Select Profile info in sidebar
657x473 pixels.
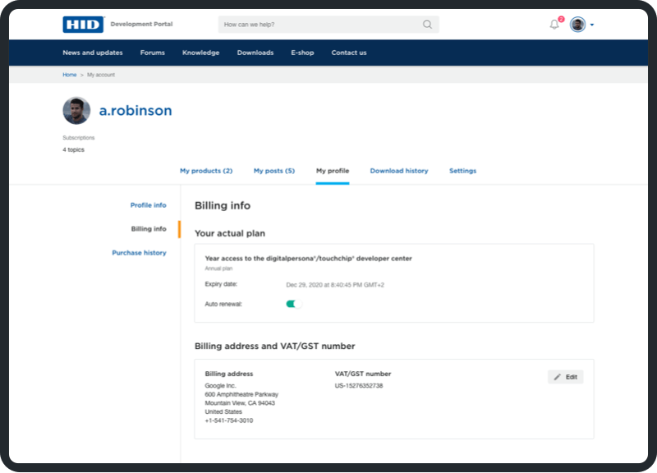[148, 205]
